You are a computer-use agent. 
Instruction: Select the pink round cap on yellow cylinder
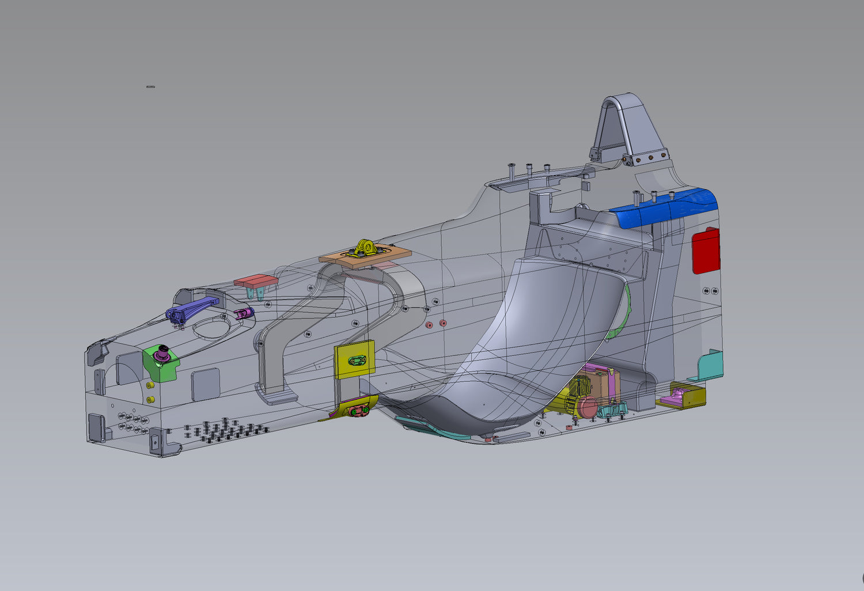coord(588,407)
